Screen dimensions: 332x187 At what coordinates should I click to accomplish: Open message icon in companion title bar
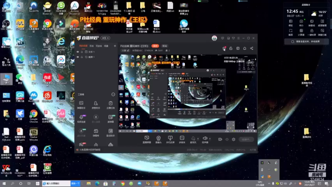(x=222, y=38)
